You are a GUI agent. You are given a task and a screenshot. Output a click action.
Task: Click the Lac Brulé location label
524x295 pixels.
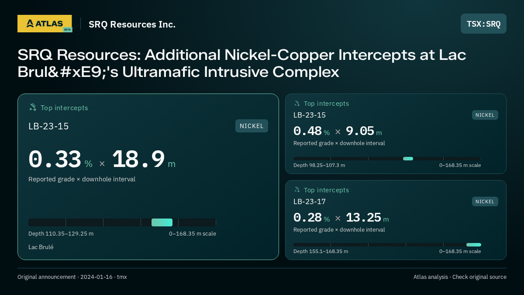[41, 247]
